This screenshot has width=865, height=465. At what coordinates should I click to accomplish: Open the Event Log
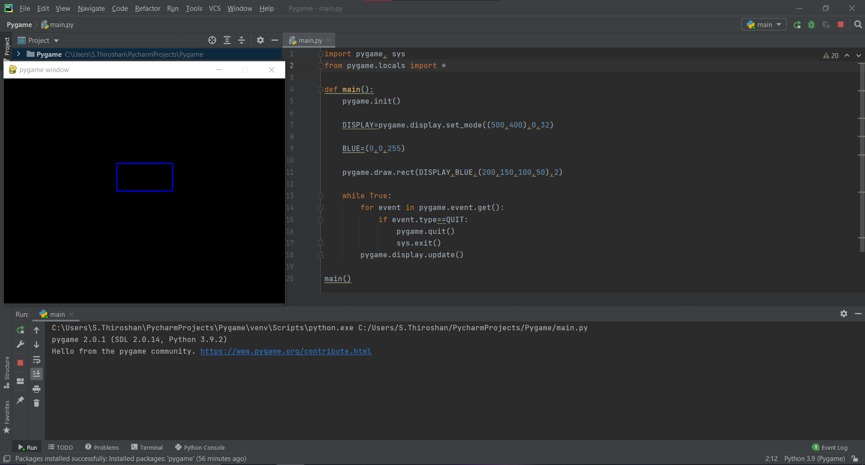point(834,447)
